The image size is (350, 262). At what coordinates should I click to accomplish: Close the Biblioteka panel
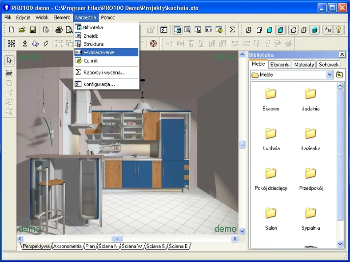342,55
